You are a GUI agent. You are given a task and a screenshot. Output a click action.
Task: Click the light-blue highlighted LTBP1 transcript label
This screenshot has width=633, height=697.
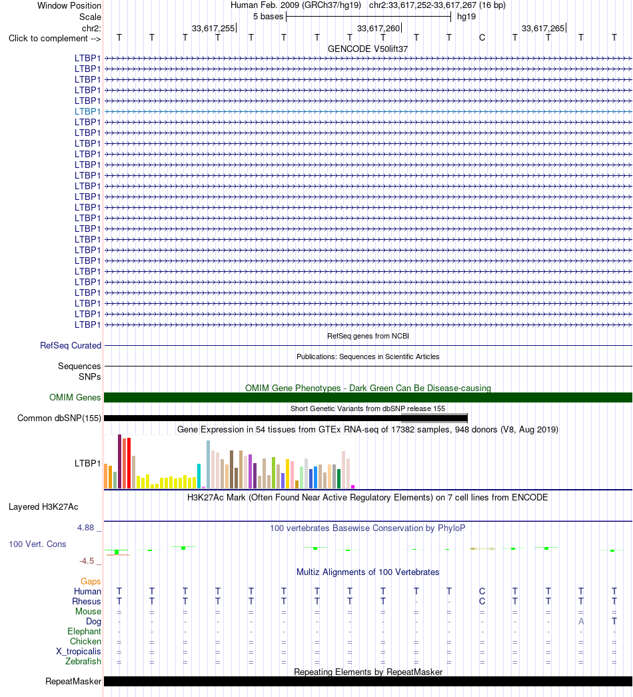click(87, 111)
